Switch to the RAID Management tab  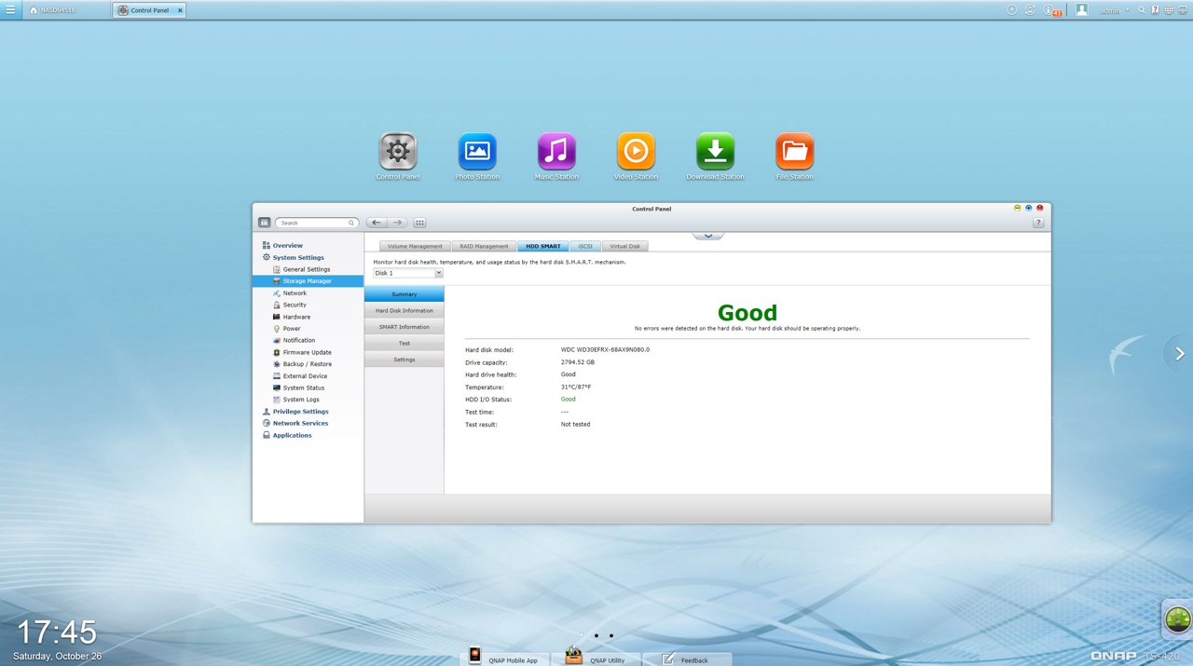pos(485,246)
